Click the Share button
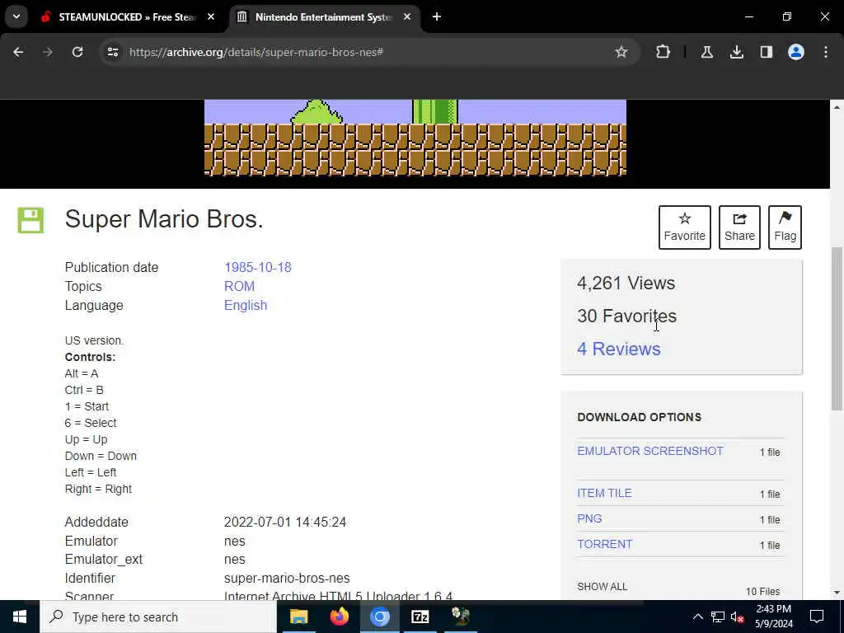 tap(739, 227)
